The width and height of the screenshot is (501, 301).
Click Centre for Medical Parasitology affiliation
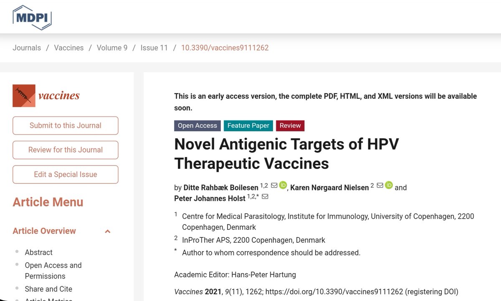coord(328,222)
